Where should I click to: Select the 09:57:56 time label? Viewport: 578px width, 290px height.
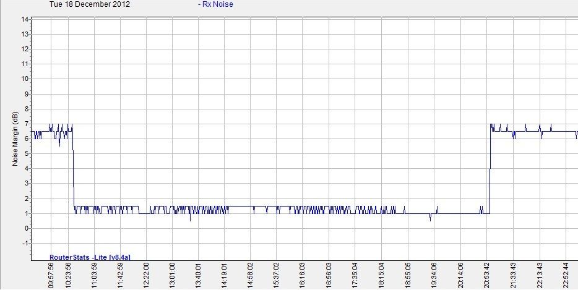click(51, 276)
